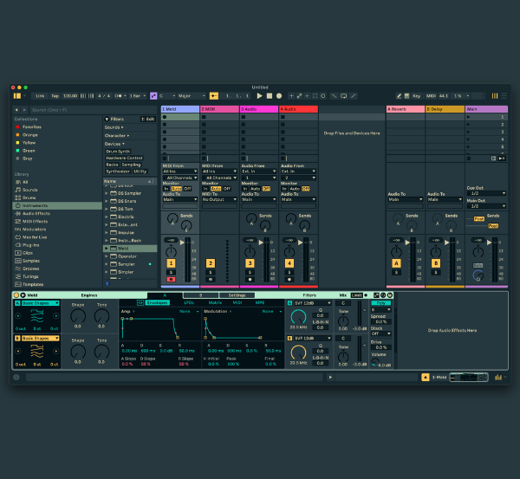Switch to Meld engine B tab

pyautogui.click(x=200, y=295)
